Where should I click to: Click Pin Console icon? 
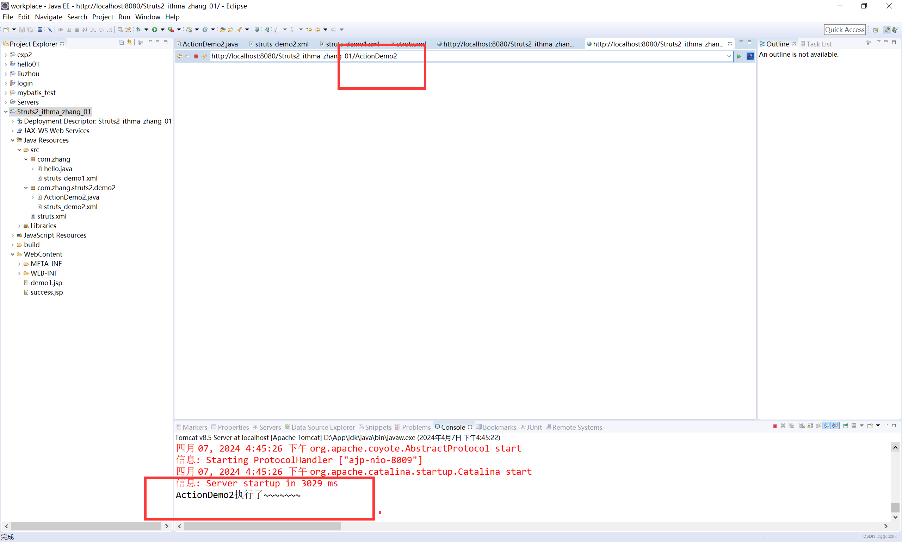point(845,426)
